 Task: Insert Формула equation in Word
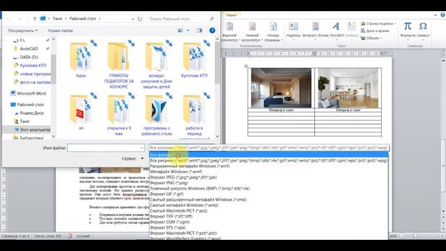point(408,30)
